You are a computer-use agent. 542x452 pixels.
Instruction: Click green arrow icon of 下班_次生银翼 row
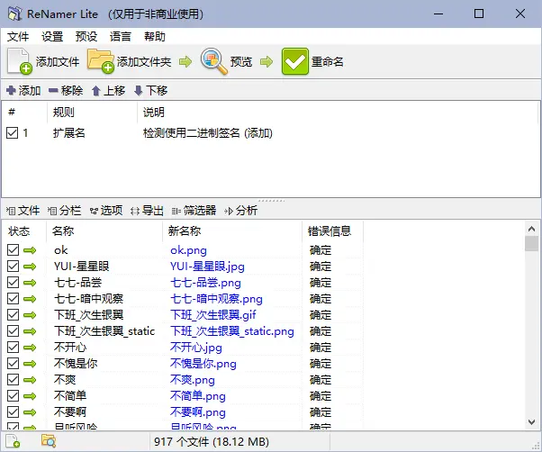[30, 315]
